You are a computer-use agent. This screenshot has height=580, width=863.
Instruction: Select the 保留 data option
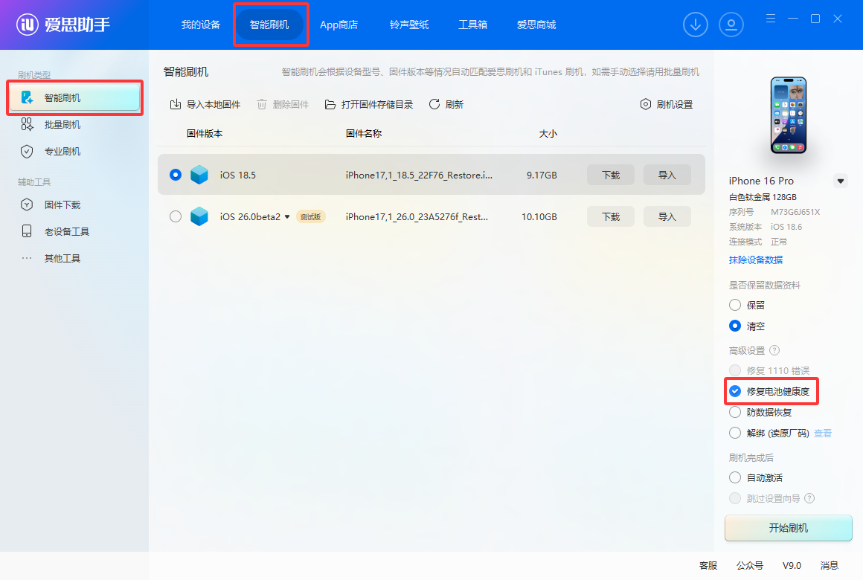tap(735, 304)
